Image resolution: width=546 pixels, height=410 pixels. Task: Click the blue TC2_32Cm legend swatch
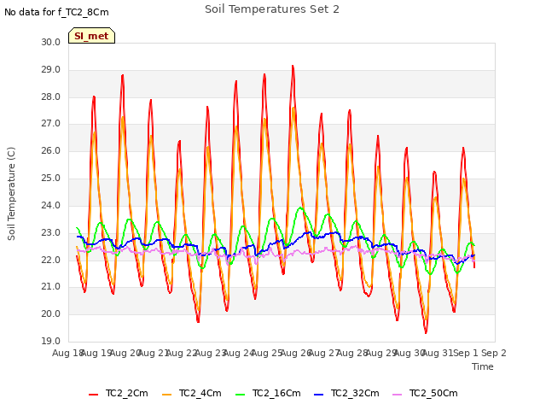[x=318, y=395]
